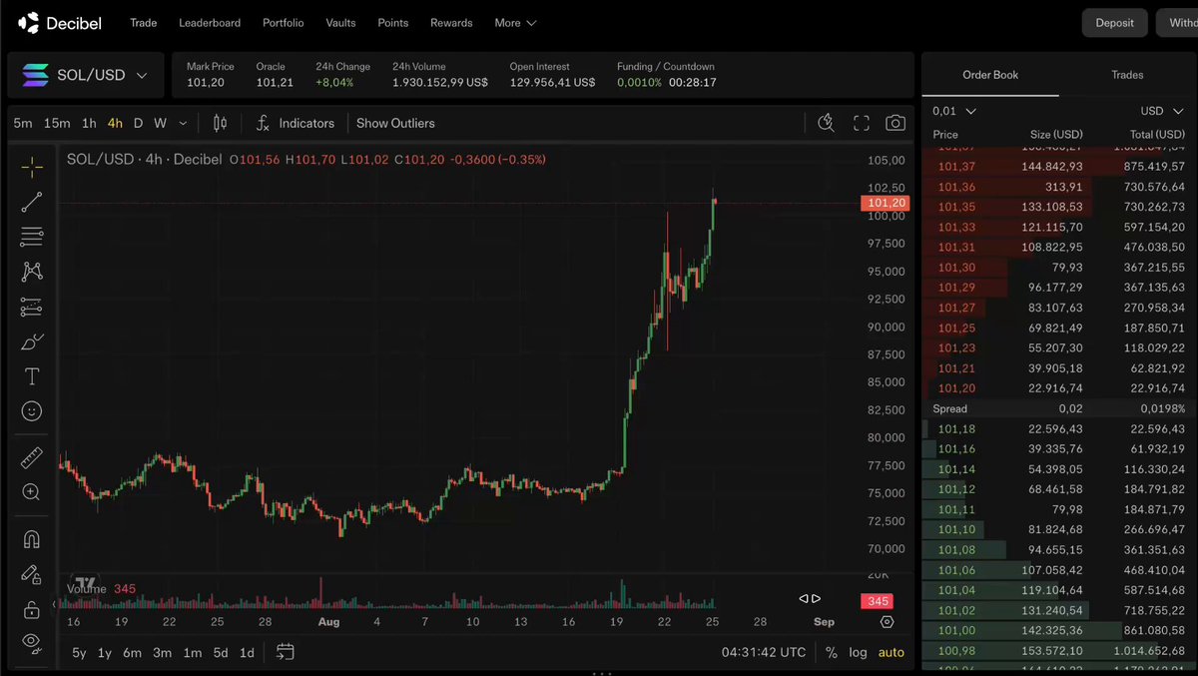Set chart range to 5y
The height and width of the screenshot is (676, 1198).
(x=79, y=652)
